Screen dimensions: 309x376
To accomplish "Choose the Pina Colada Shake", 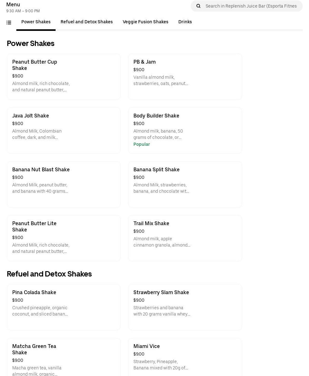I will tap(64, 307).
